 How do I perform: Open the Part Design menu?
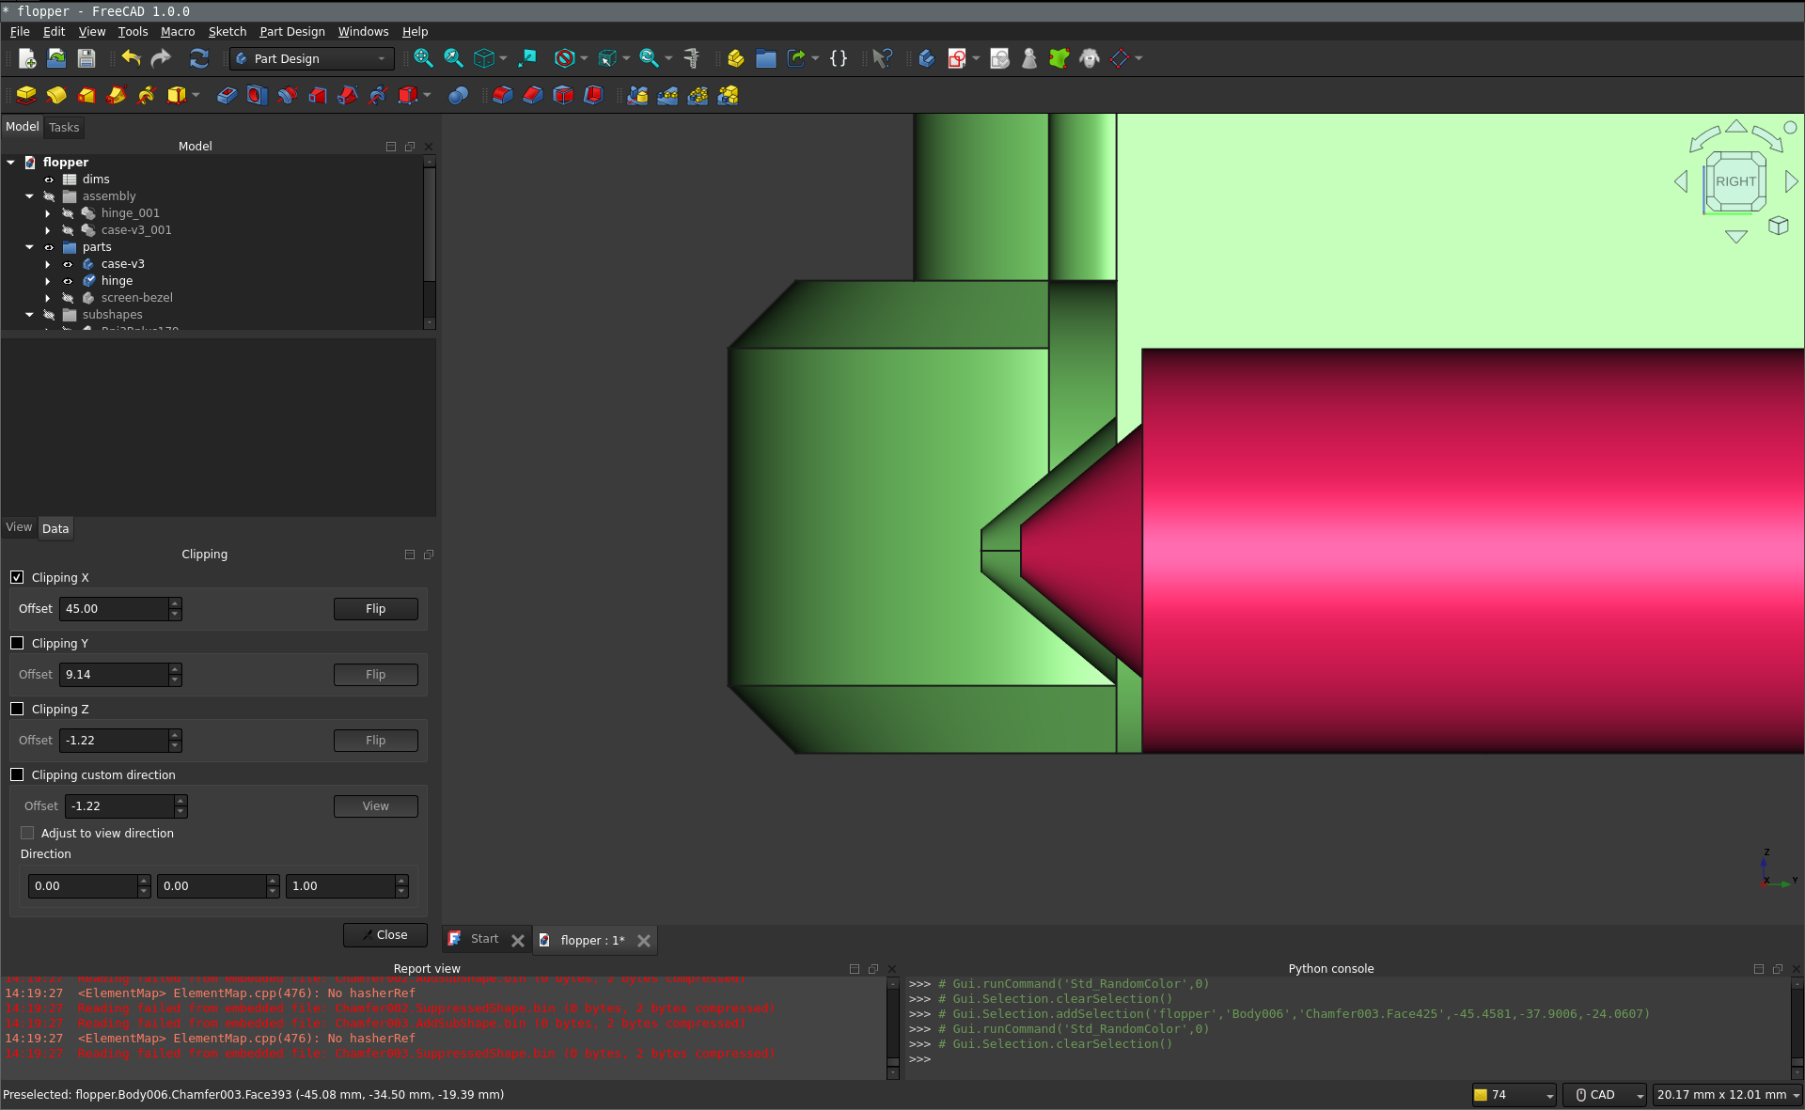[291, 31]
